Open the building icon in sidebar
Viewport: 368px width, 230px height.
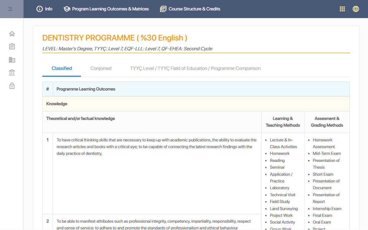click(x=12, y=60)
